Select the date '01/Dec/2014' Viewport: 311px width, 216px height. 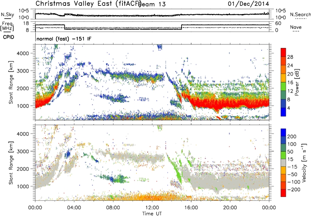[248, 4]
